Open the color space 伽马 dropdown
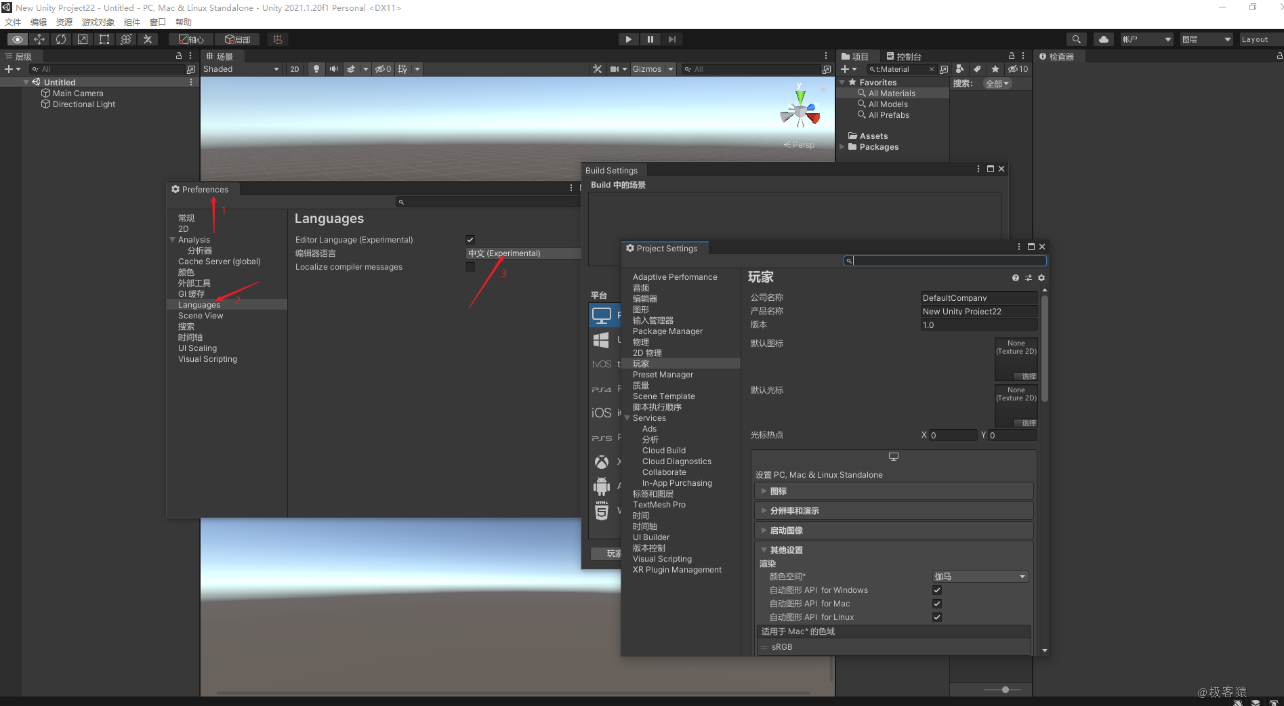This screenshot has width=1284, height=706. (x=980, y=577)
